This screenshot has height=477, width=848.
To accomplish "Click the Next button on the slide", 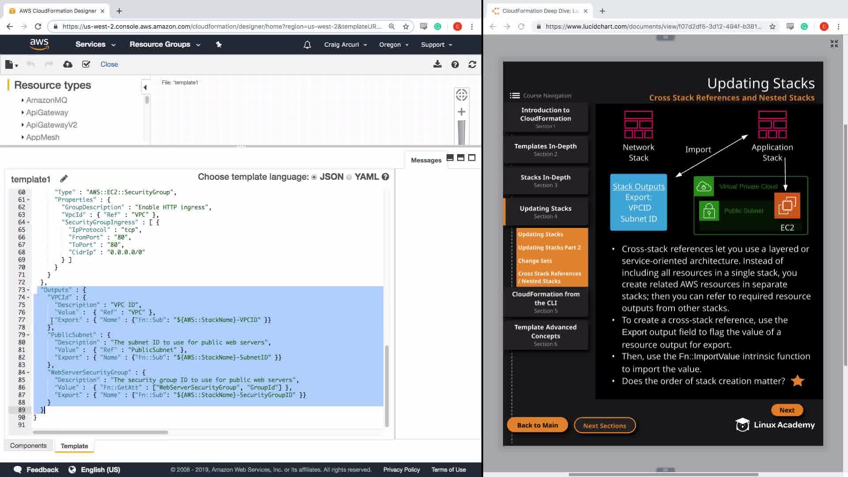I will (787, 410).
